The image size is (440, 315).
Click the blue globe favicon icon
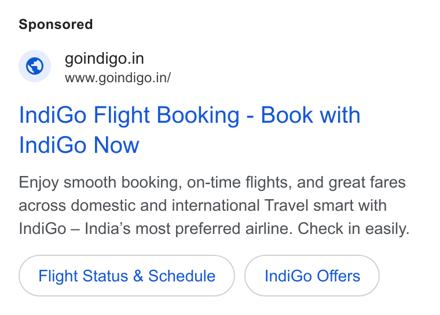pos(35,66)
